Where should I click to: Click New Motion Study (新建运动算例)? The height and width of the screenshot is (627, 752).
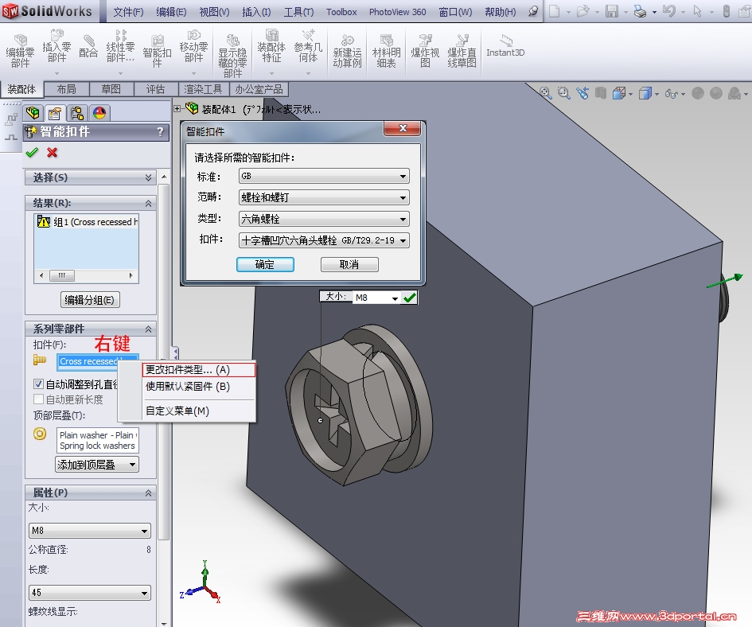click(347, 52)
